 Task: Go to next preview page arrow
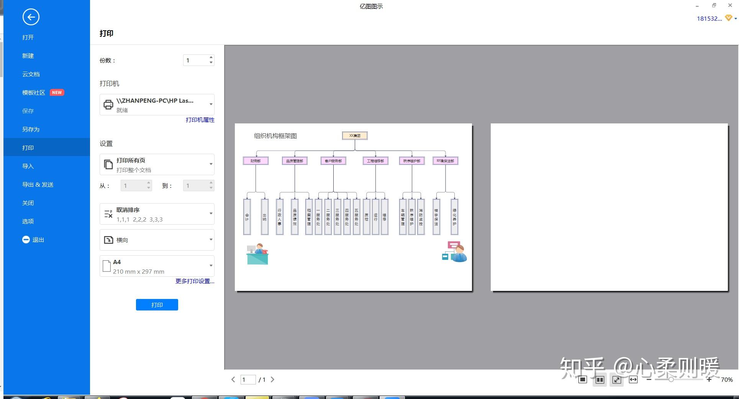click(x=272, y=379)
